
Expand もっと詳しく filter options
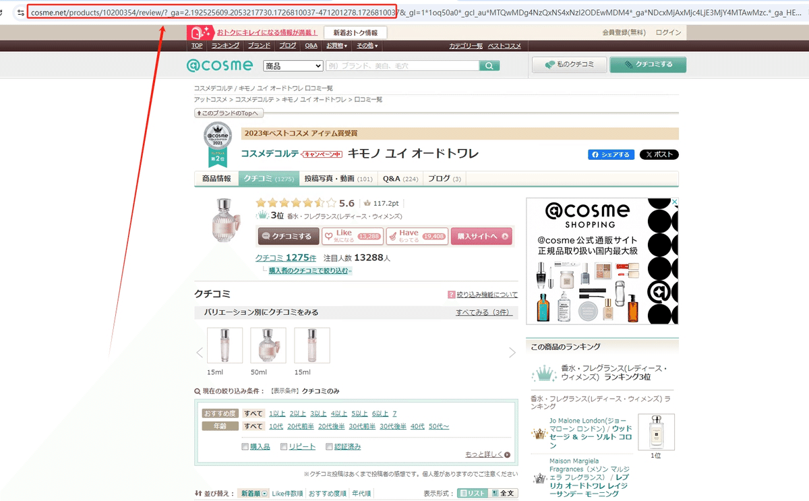click(x=487, y=454)
